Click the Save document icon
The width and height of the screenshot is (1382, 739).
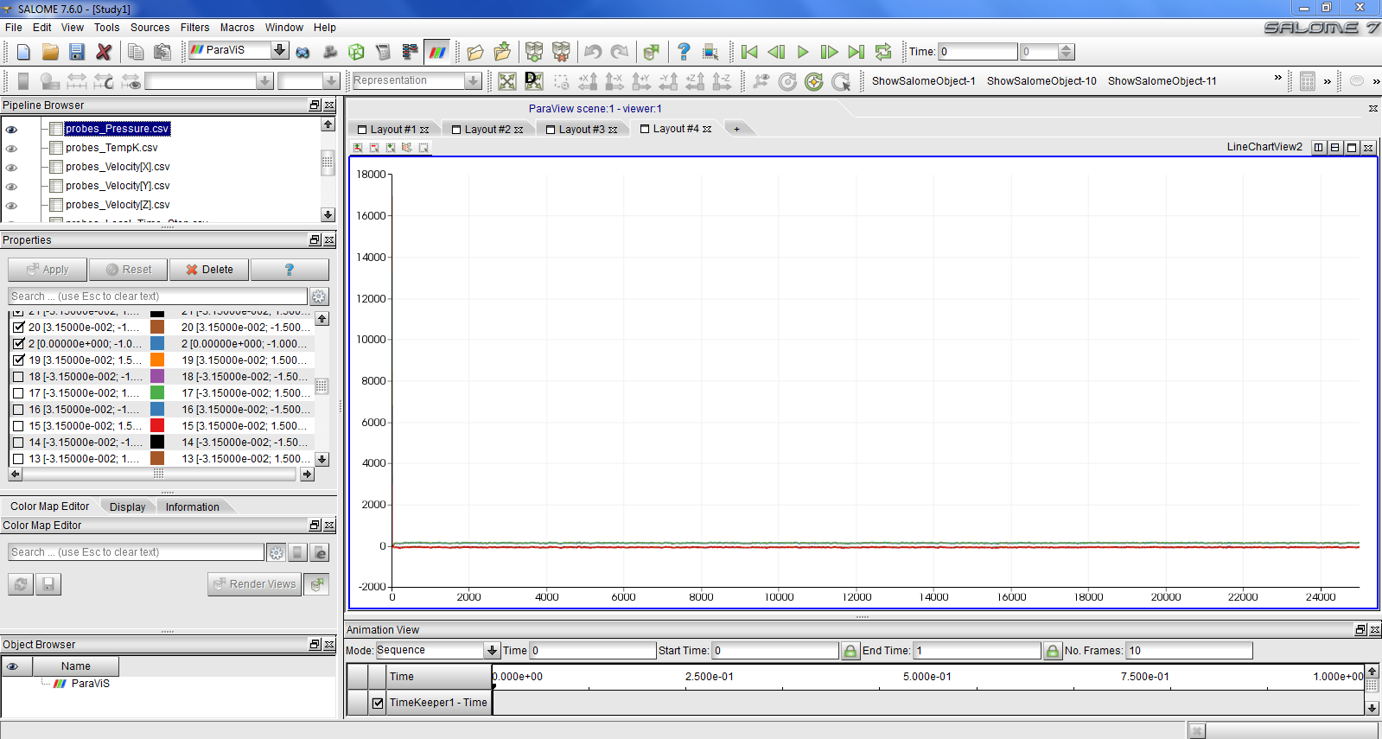pos(77,52)
